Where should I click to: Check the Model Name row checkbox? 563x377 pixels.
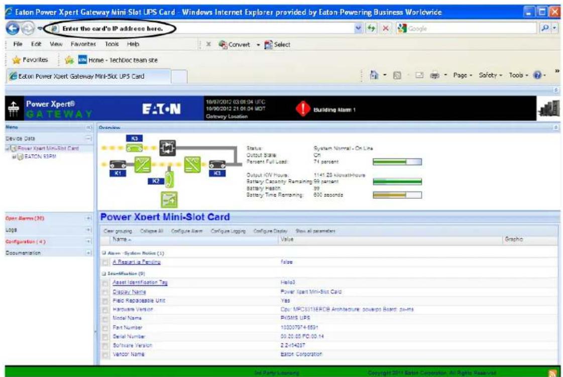click(x=105, y=319)
